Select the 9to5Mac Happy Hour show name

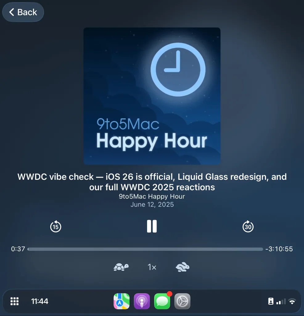[x=152, y=196]
